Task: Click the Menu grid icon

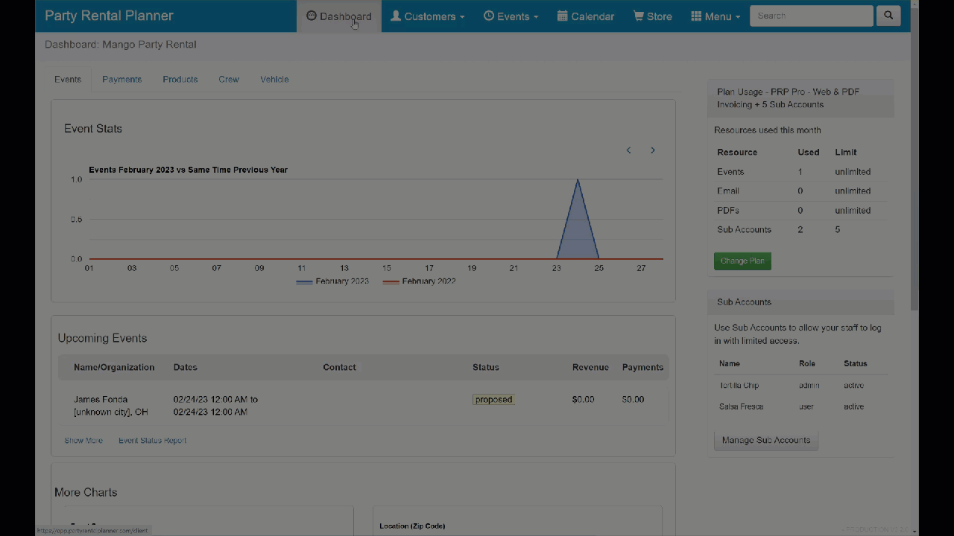Action: (696, 16)
